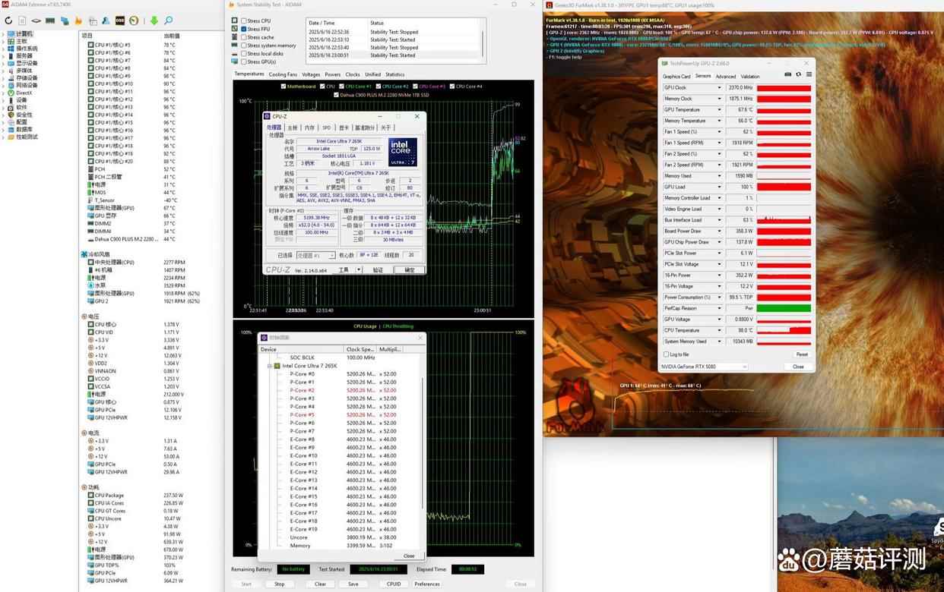
Task: Open the Powers tab
Action: point(333,74)
